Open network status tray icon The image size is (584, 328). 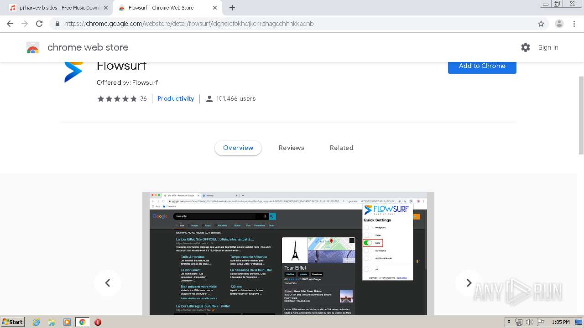point(519,322)
